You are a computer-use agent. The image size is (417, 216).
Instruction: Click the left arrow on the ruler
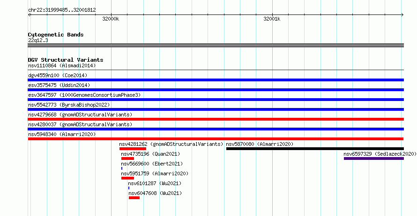coord(30,15)
